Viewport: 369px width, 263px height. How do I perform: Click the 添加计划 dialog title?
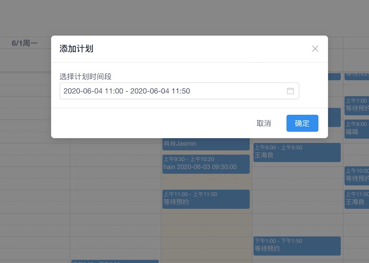(x=77, y=49)
